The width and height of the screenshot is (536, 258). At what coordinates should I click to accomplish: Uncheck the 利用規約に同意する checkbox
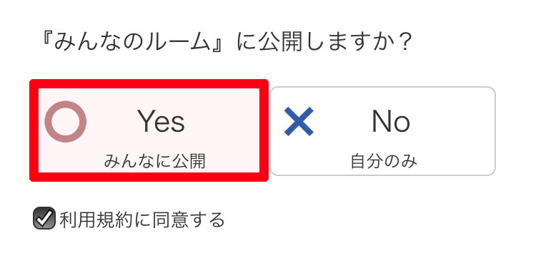(x=44, y=218)
